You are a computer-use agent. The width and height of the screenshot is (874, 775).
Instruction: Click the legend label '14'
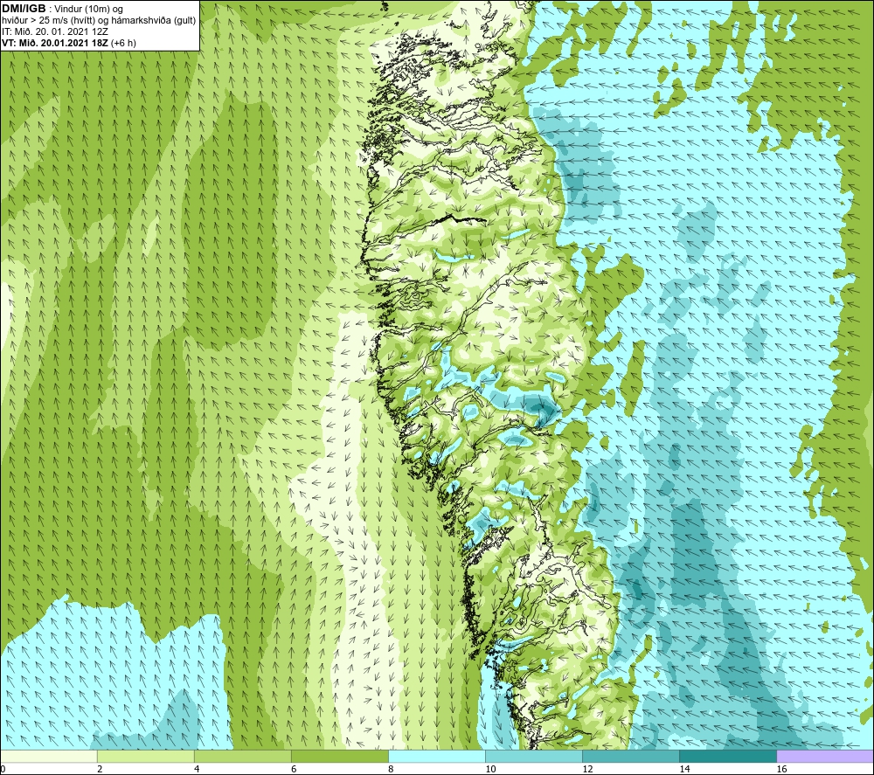684,769
